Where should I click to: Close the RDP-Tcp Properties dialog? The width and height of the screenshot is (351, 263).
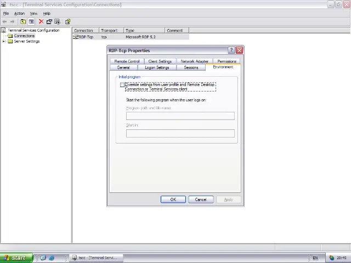(239, 50)
